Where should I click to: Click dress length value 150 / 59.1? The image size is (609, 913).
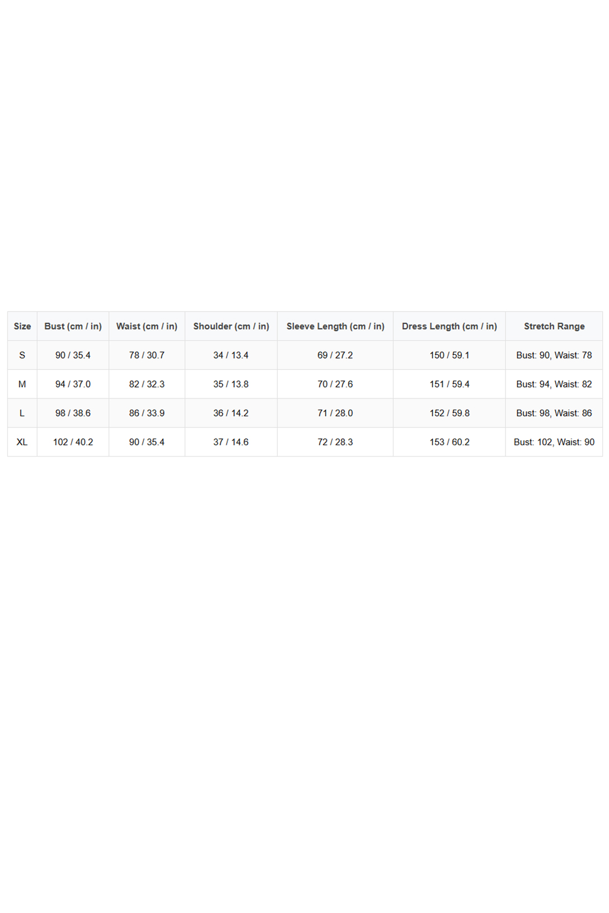click(x=449, y=355)
